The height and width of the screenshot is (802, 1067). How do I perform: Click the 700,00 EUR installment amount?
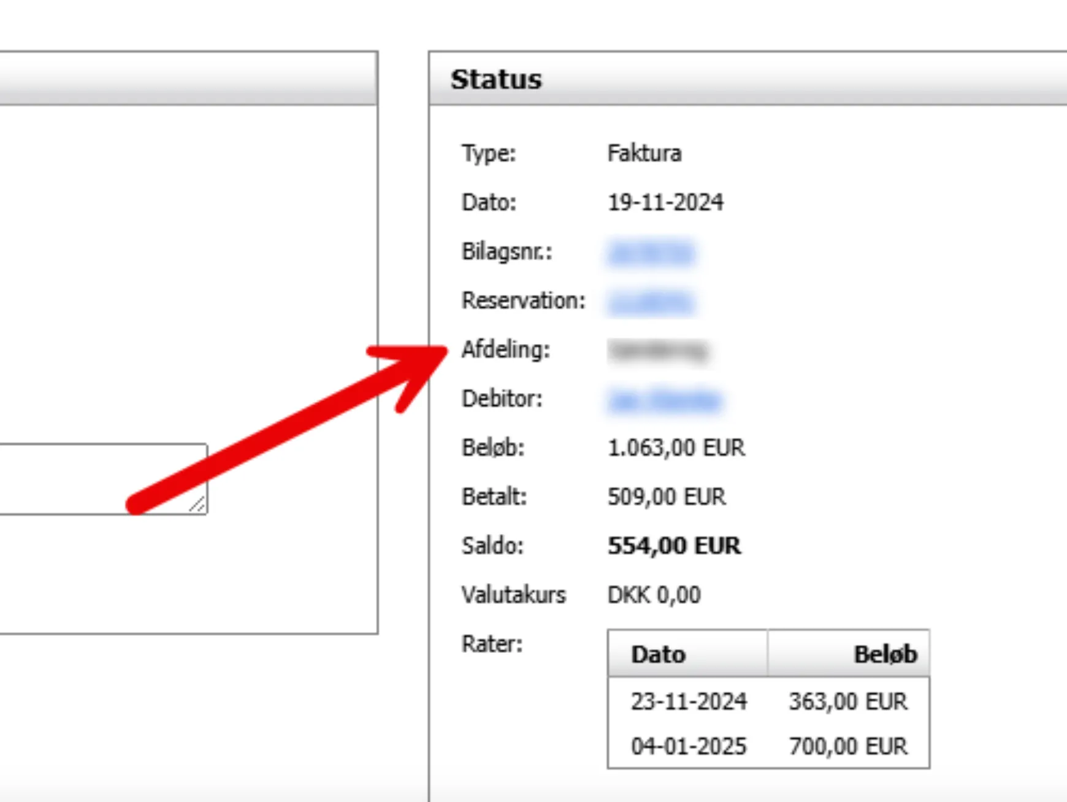pos(847,746)
